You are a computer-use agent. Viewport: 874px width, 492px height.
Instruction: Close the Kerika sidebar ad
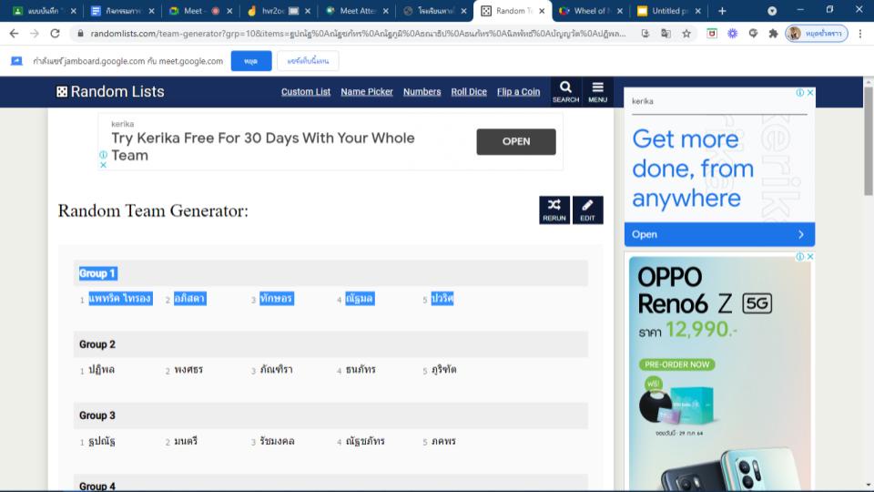(x=810, y=93)
